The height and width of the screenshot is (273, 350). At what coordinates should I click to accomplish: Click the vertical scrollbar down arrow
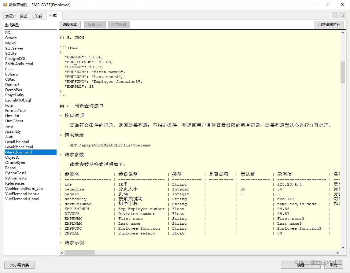(343, 247)
